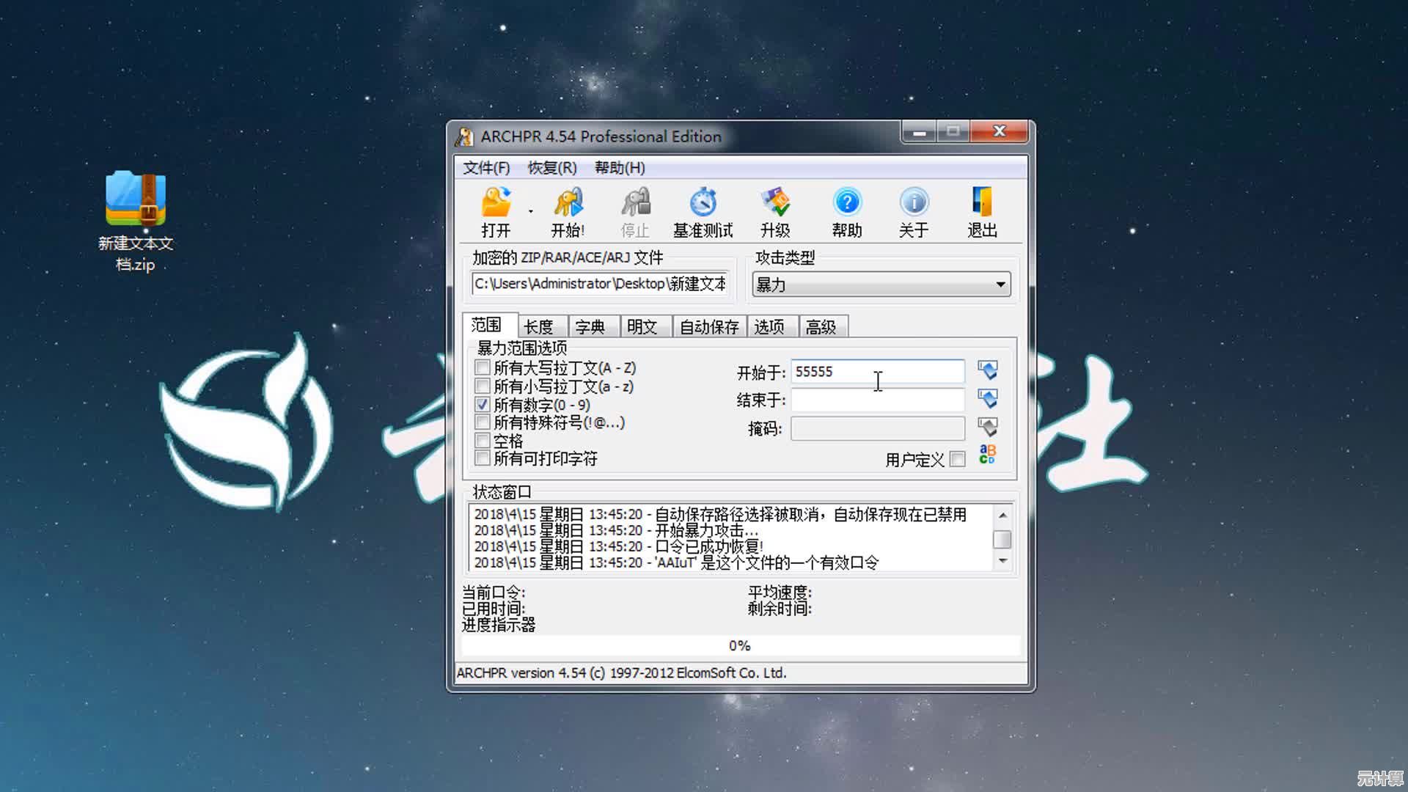Click the 退出 (Exit) door icon
The image size is (1408, 792).
981,203
